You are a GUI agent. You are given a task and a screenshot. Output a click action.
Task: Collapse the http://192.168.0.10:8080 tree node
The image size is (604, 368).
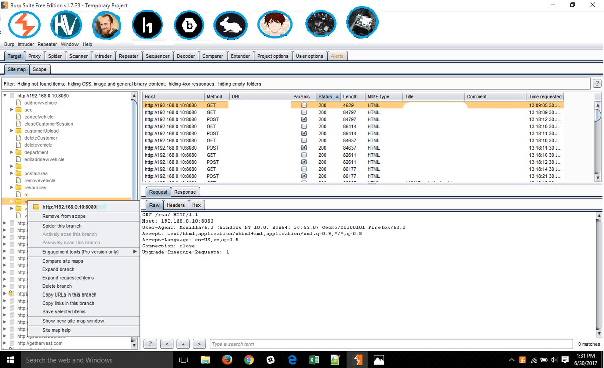(x=5, y=95)
